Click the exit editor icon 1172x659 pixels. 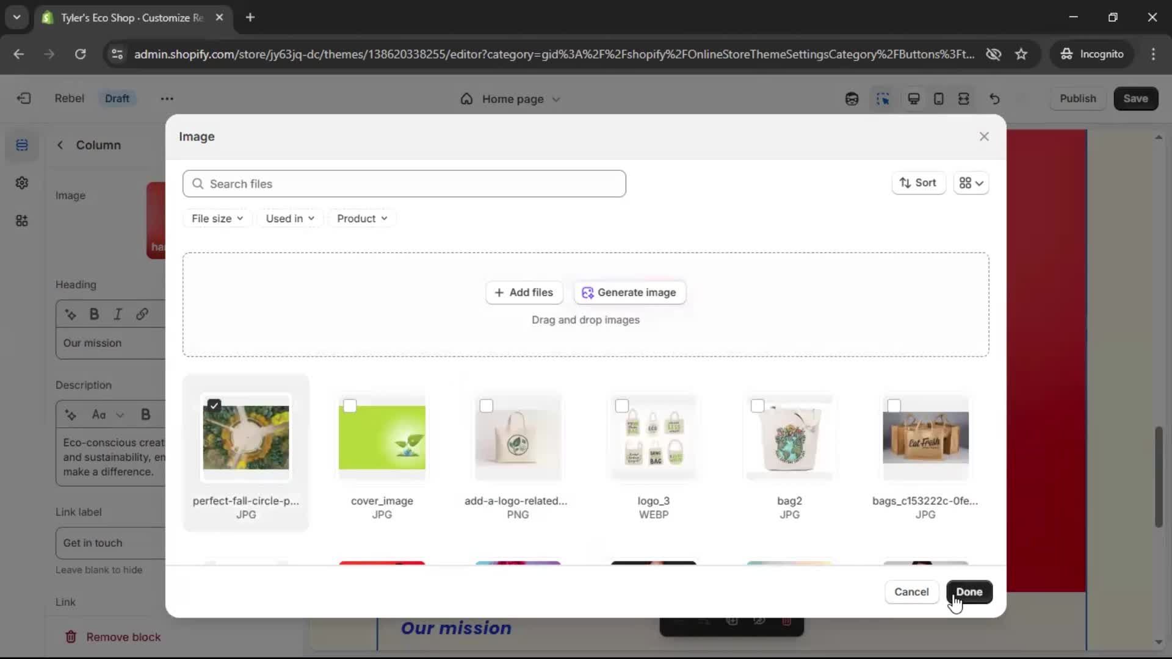coord(24,98)
